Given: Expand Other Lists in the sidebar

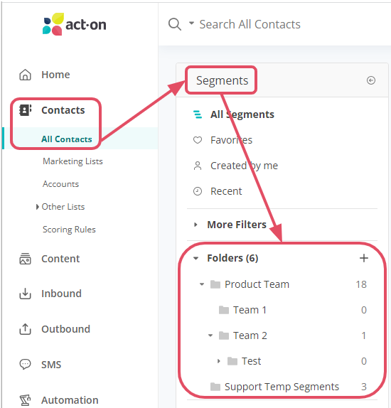Looking at the screenshot, I should pos(38,207).
